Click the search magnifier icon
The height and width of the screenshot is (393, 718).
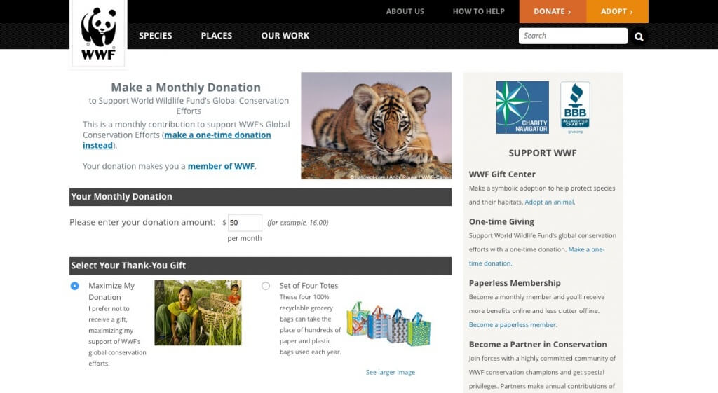click(639, 36)
